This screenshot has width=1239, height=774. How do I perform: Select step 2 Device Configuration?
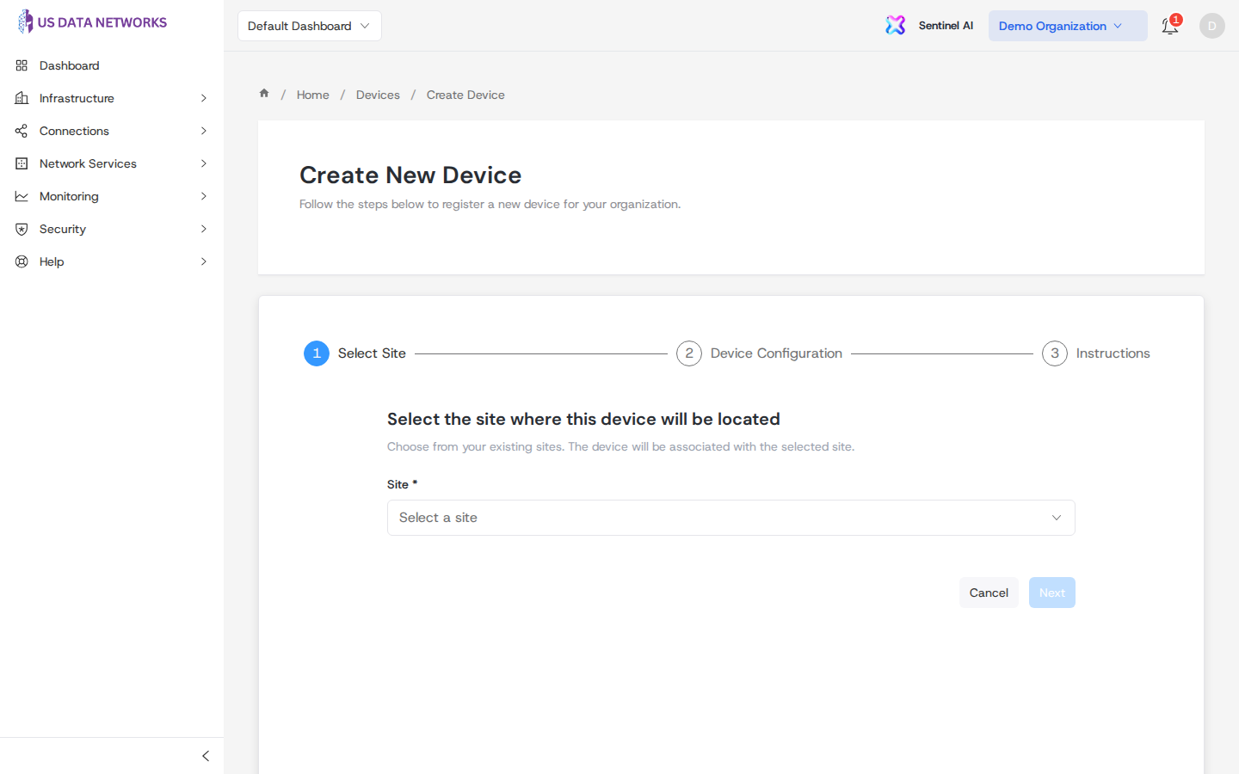coord(759,353)
